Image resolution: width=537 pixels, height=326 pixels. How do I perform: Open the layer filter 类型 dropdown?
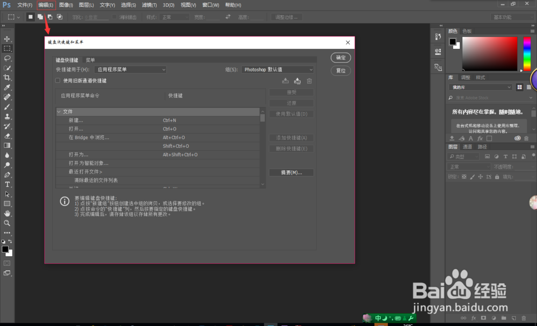pyautogui.click(x=463, y=156)
